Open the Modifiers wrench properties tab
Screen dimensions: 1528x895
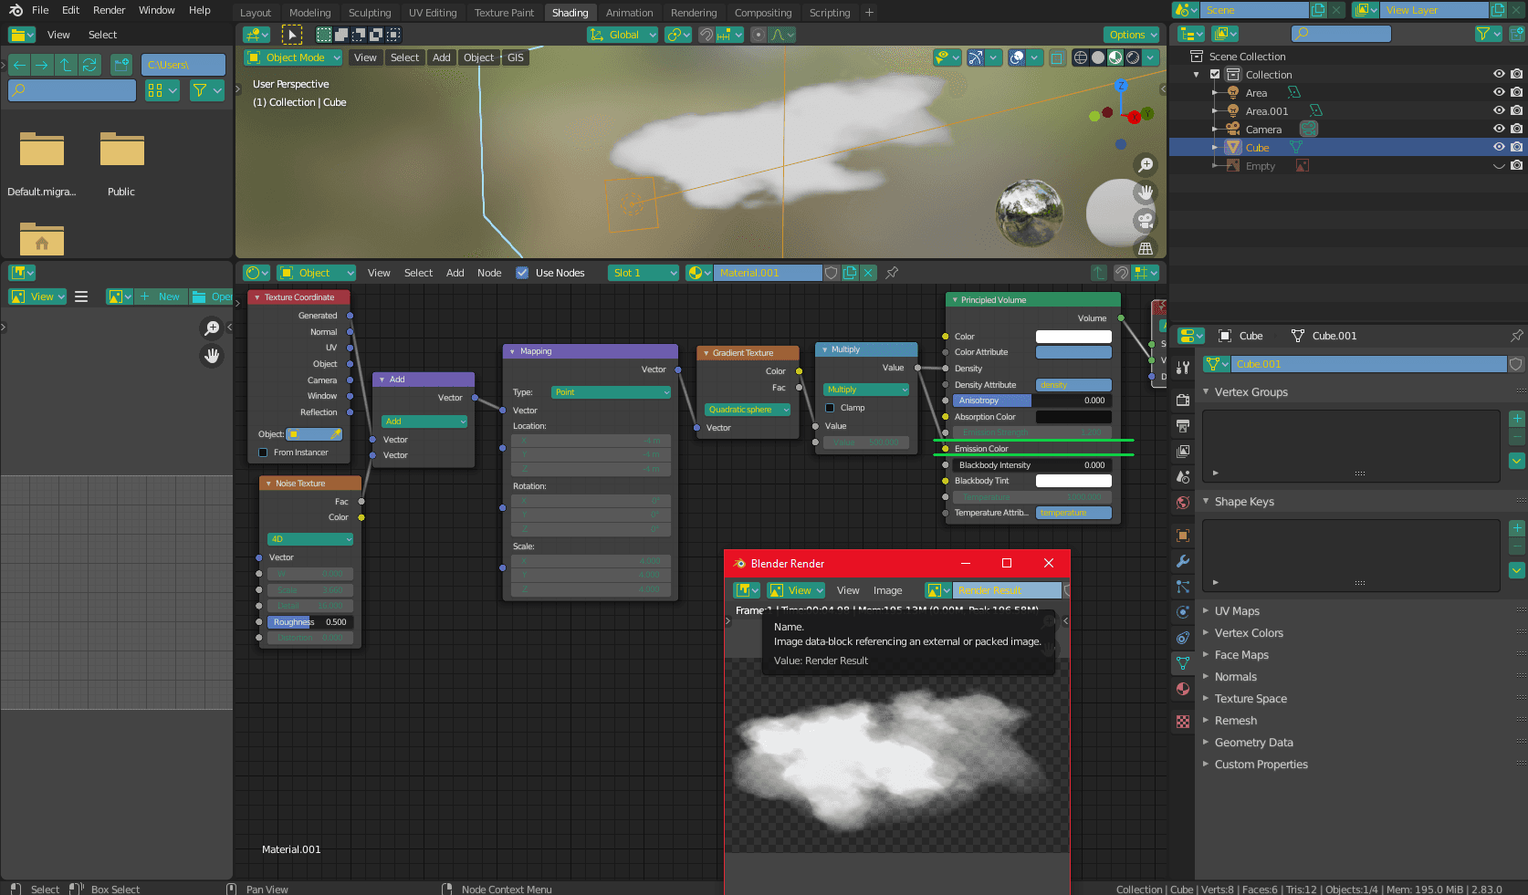1183,561
